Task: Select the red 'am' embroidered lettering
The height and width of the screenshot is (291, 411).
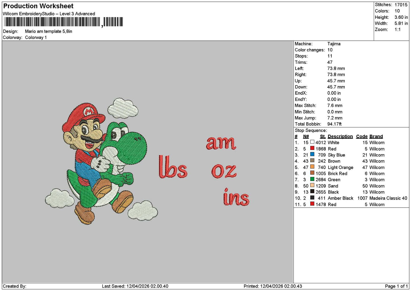Action: pos(221,143)
